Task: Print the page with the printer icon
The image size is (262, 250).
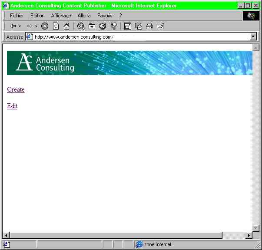Action: (149, 26)
